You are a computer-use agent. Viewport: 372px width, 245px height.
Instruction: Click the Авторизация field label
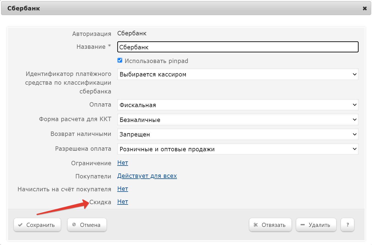click(92, 34)
